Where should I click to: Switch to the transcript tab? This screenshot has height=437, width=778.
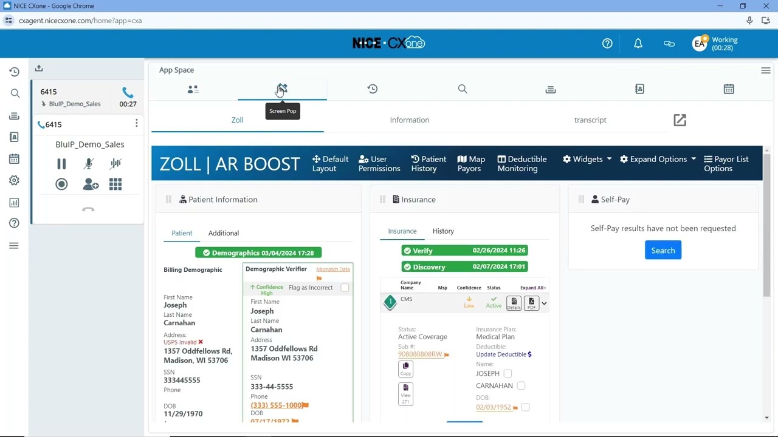[590, 120]
